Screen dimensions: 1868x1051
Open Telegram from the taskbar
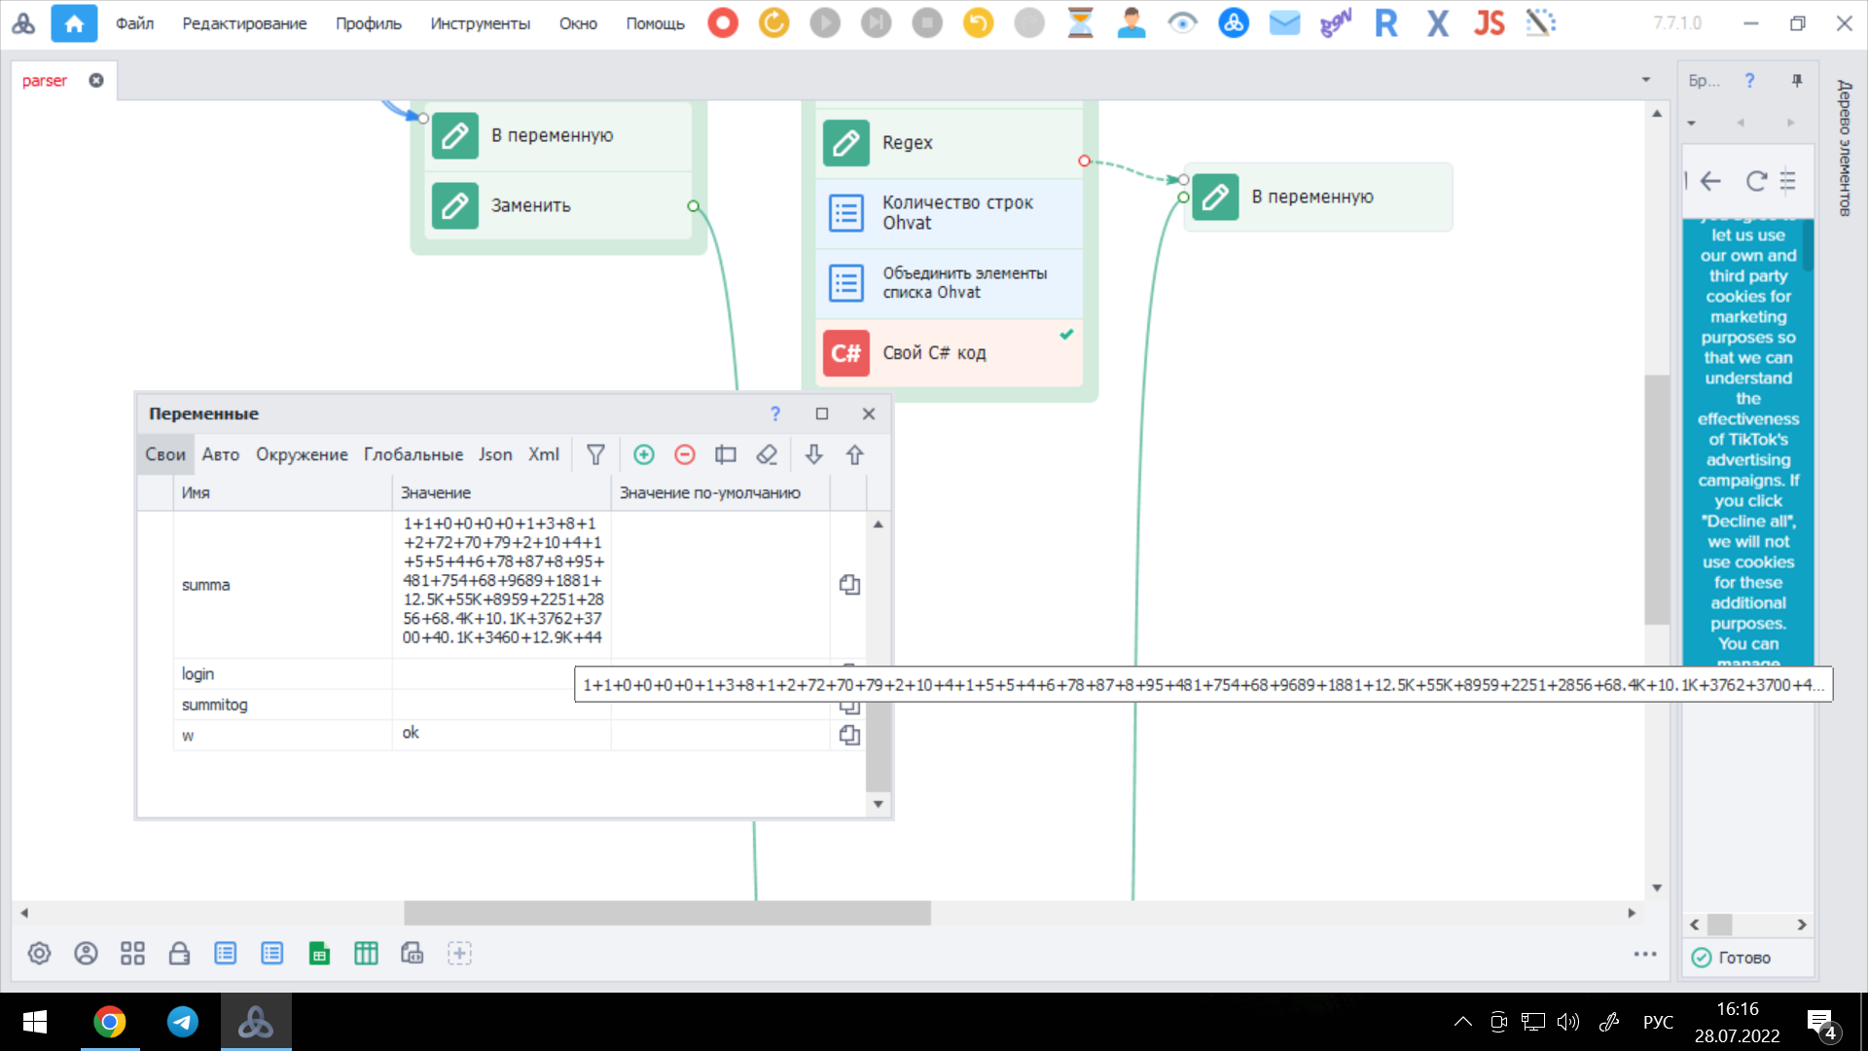click(x=183, y=1022)
